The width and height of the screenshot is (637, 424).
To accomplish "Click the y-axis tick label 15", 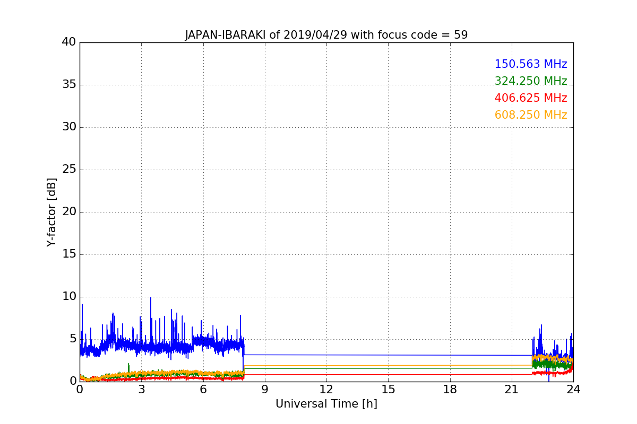I will click(x=69, y=254).
